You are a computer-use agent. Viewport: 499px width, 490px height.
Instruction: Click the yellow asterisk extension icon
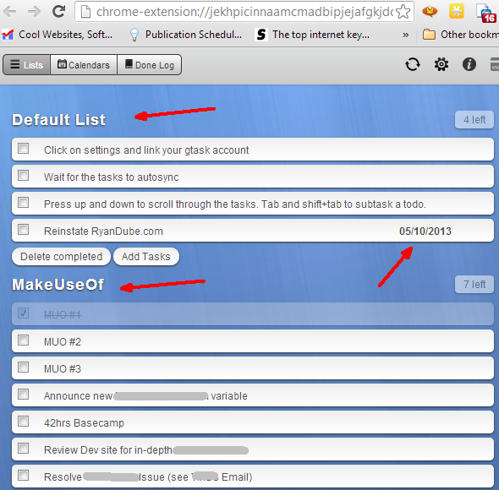click(457, 12)
